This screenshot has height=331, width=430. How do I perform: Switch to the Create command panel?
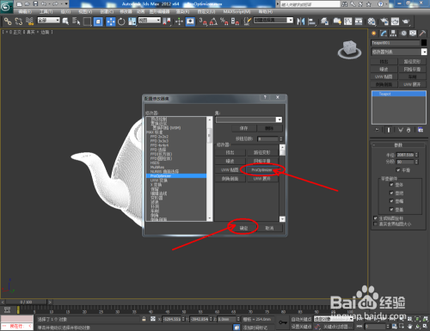pyautogui.click(x=374, y=34)
